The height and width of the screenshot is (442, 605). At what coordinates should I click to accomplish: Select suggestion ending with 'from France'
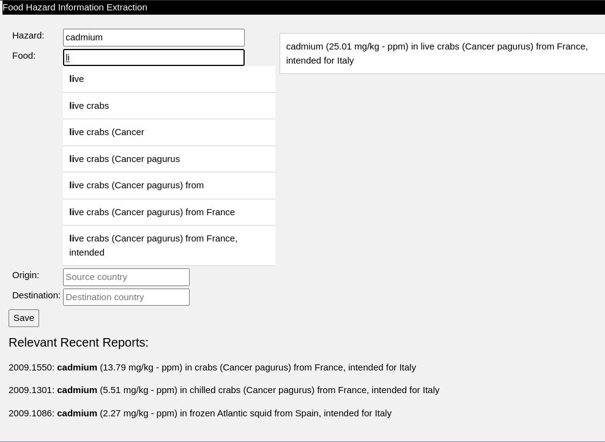tap(169, 212)
